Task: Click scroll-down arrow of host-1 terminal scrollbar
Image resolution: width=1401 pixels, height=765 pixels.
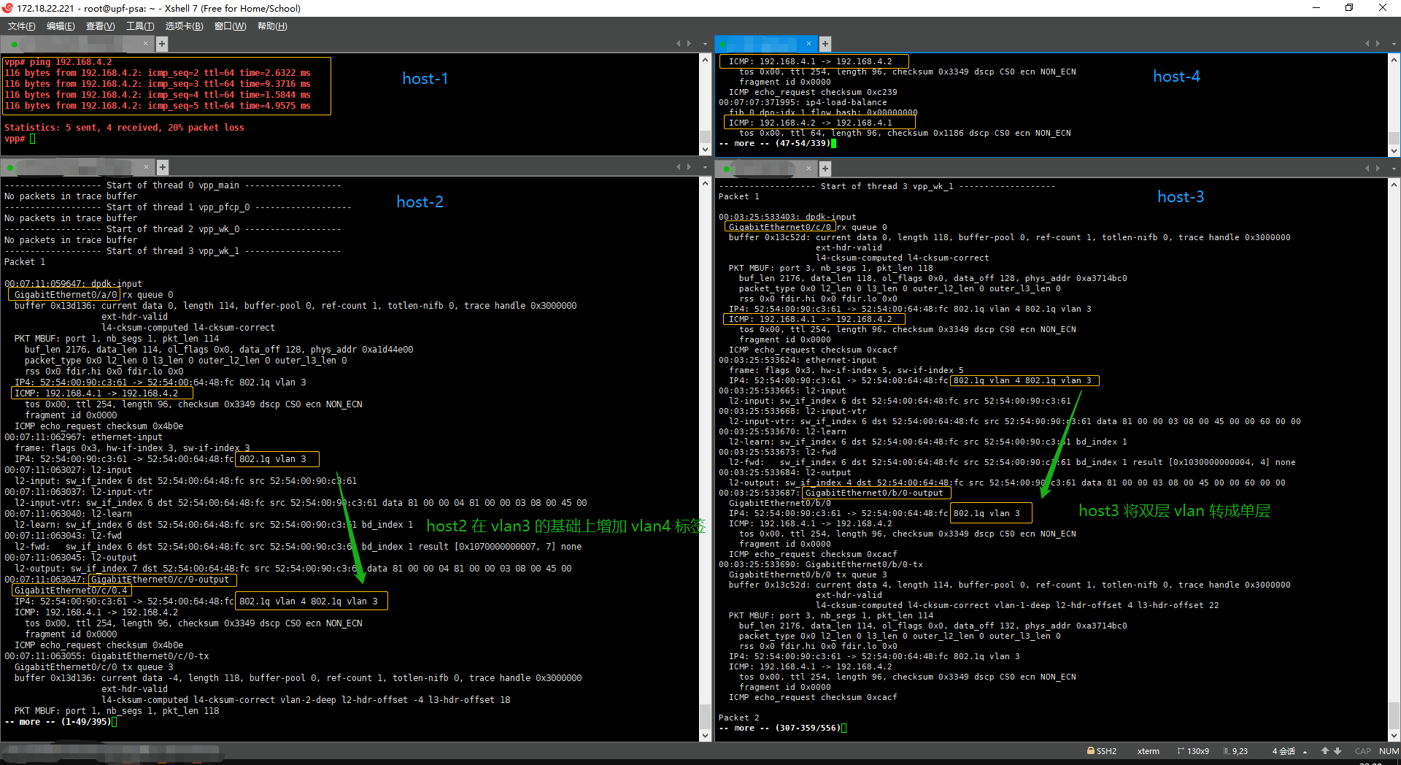Action: click(x=705, y=150)
